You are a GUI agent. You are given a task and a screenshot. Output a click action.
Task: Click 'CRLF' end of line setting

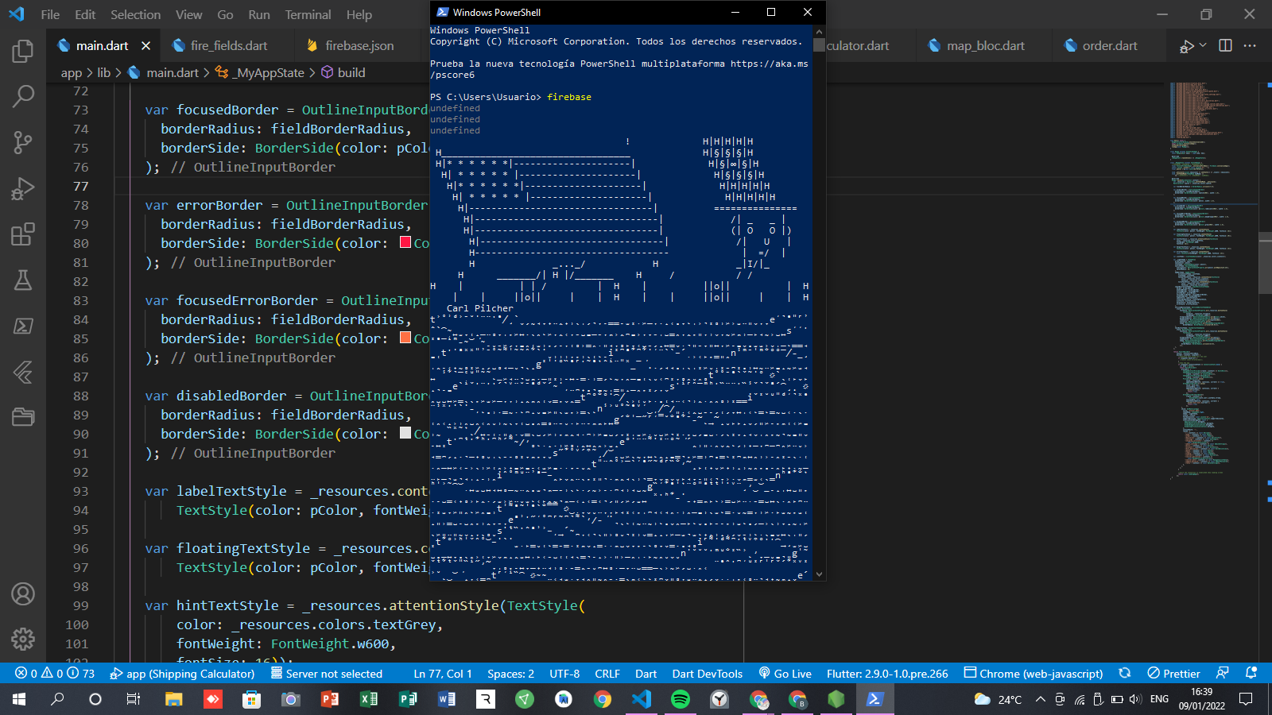(x=607, y=674)
